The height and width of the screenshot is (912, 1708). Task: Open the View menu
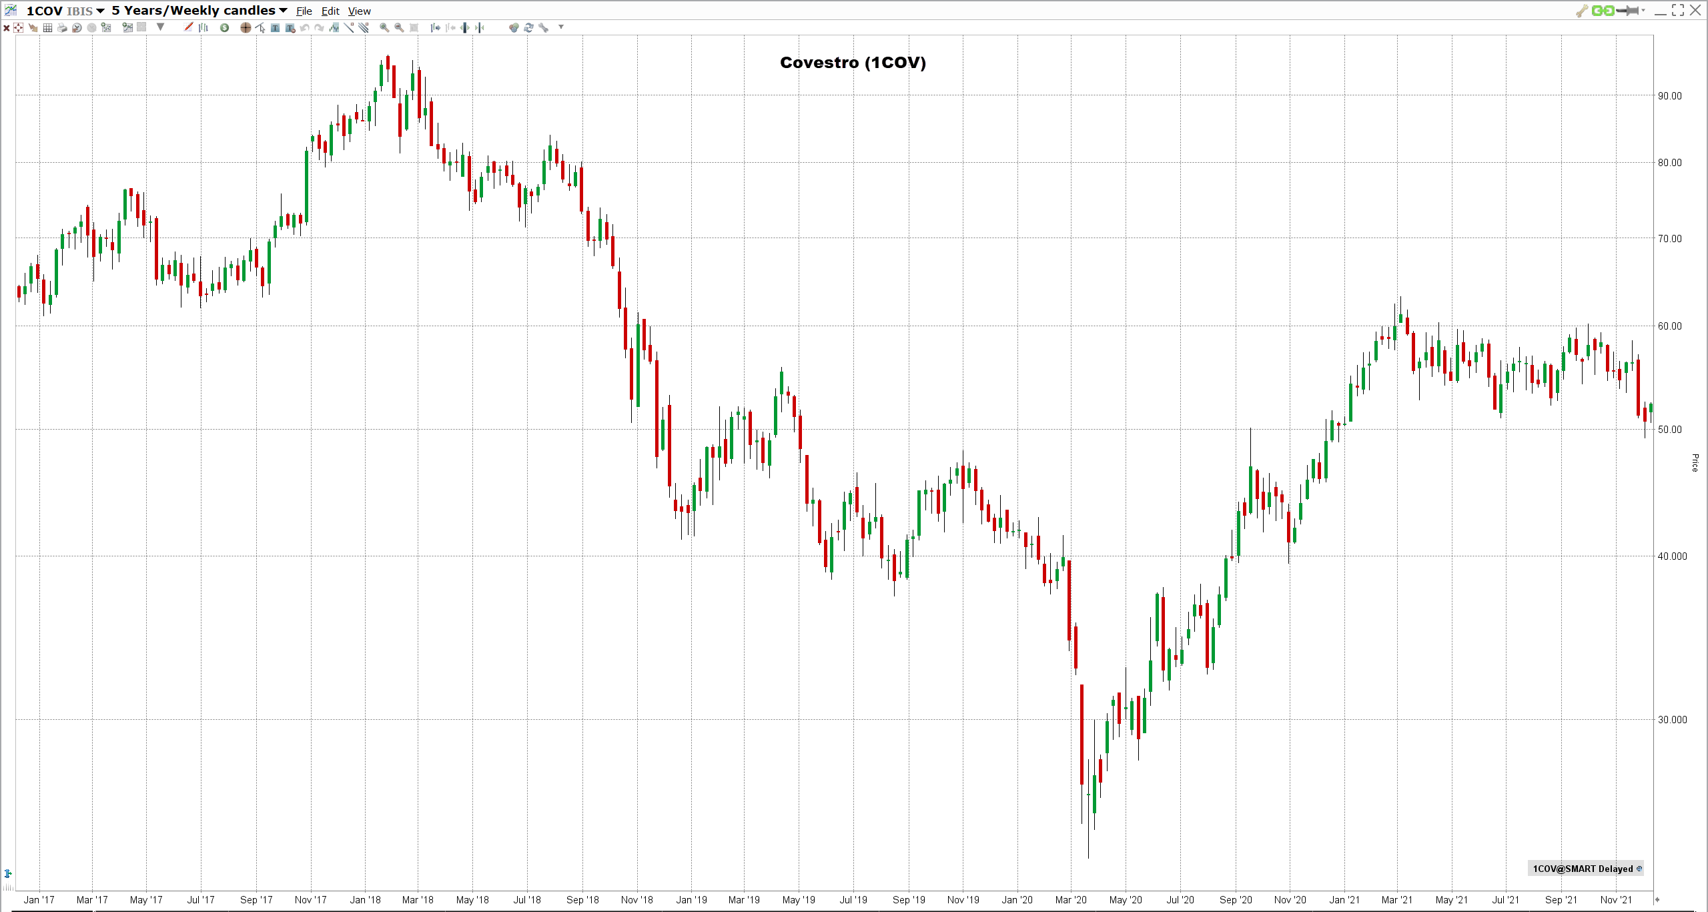[x=359, y=11]
